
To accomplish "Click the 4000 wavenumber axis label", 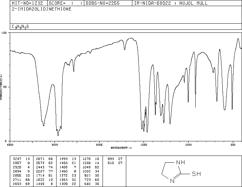I will [10, 145].
